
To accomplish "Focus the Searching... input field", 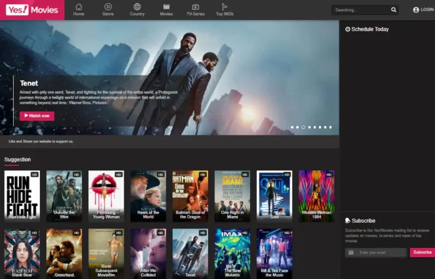I will pos(360,10).
